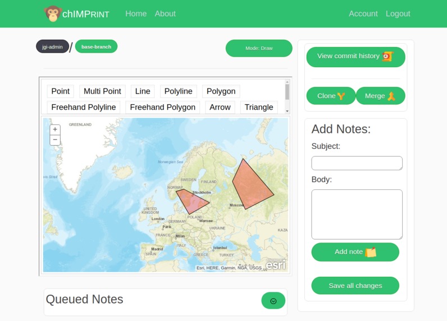
Task: Click the chIMPrint brand name
Action: 85,14
